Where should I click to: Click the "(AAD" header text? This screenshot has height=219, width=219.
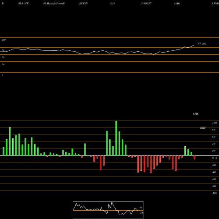pos(177,4)
